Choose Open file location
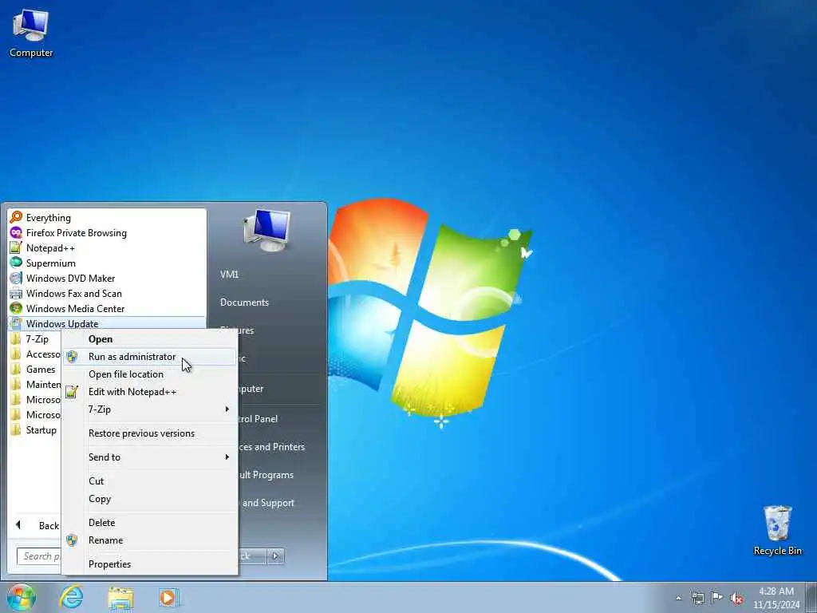The image size is (817, 613). 149,374
